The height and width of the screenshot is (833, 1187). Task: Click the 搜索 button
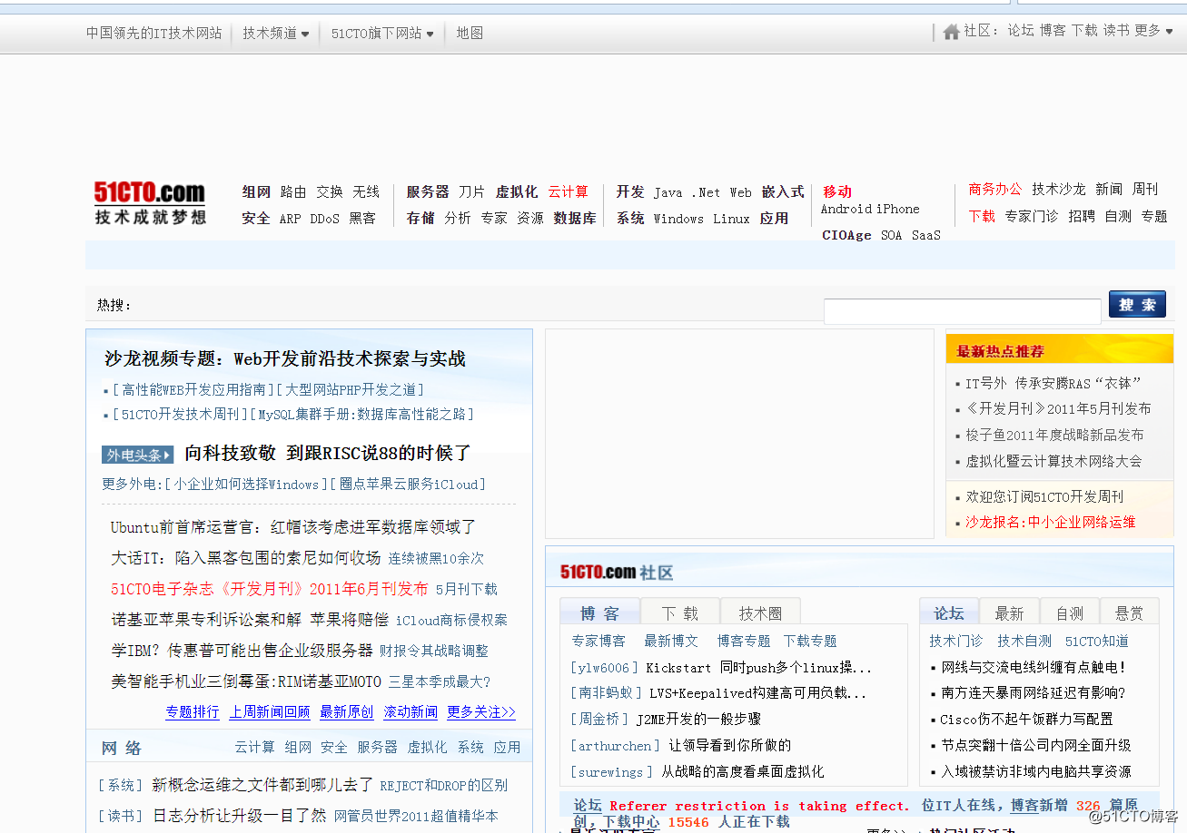1137,305
